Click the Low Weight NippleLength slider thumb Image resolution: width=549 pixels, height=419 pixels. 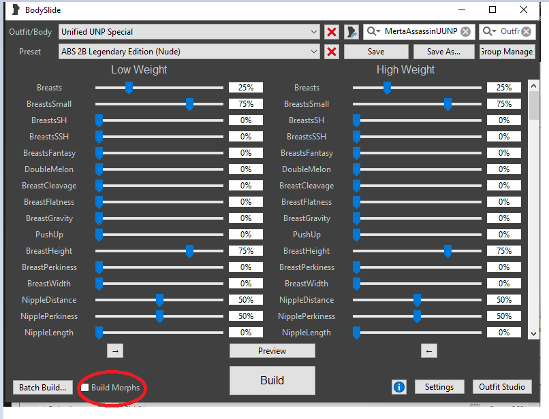(x=99, y=333)
